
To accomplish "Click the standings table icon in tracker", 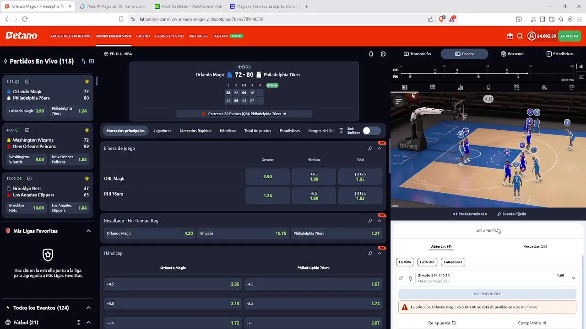I will click(516, 87).
